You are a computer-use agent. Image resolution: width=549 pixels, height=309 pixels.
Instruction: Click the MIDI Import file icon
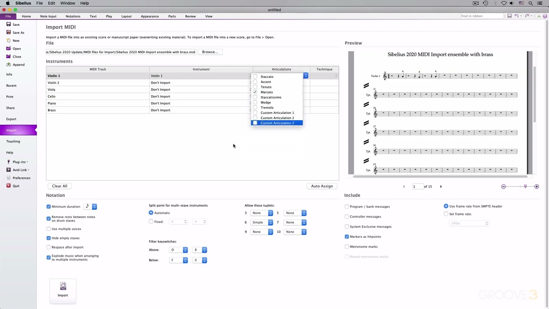[x=63, y=286]
